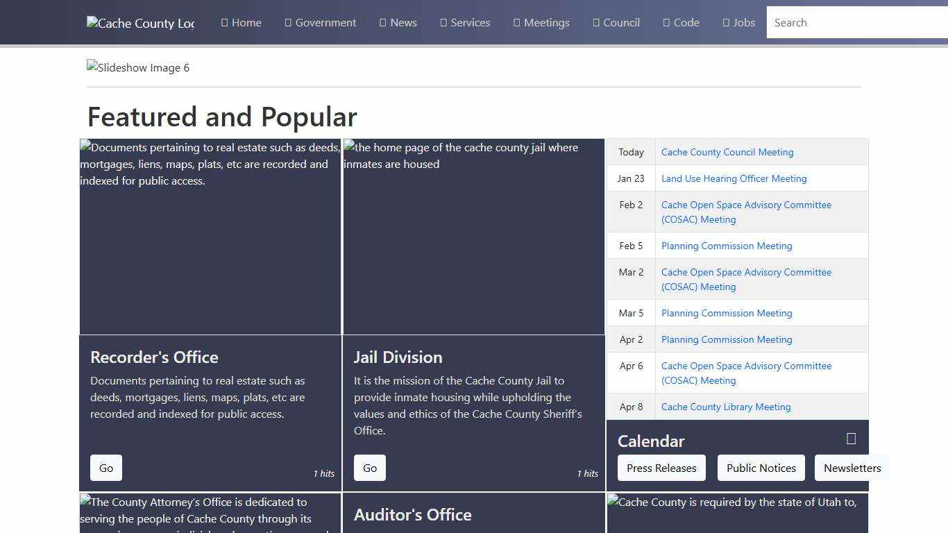Viewport: 948px width, 533px height.
Task: Click the Jail Division thumbnail image
Action: [x=473, y=237]
